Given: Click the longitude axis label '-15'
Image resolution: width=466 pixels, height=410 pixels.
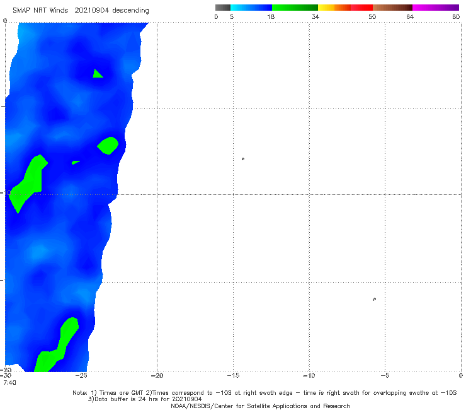Looking at the screenshot, I should 233,375.
